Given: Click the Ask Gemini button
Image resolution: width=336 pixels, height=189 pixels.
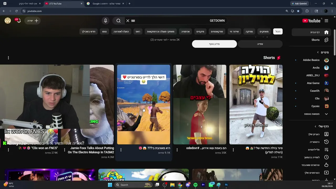Looking at the screenshot, I should [299, 4].
